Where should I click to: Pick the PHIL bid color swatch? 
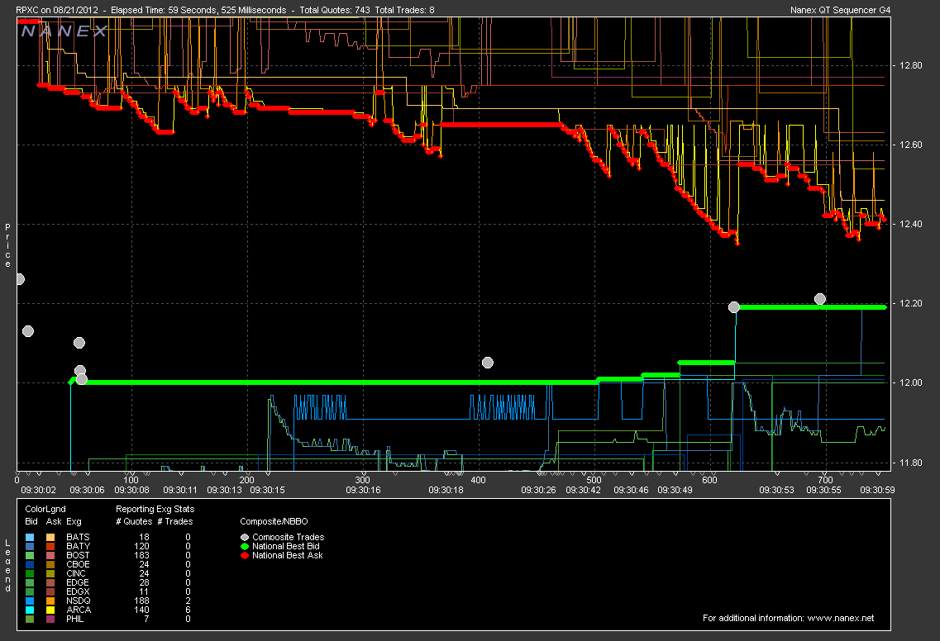(31, 619)
